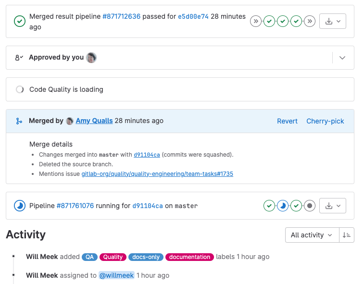This screenshot has width=364, height=284.
Task: Click the docs-only label badge
Action: coord(146,257)
